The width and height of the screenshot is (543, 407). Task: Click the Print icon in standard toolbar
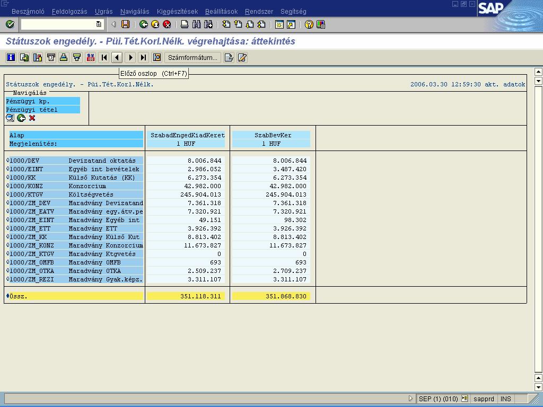click(x=185, y=24)
